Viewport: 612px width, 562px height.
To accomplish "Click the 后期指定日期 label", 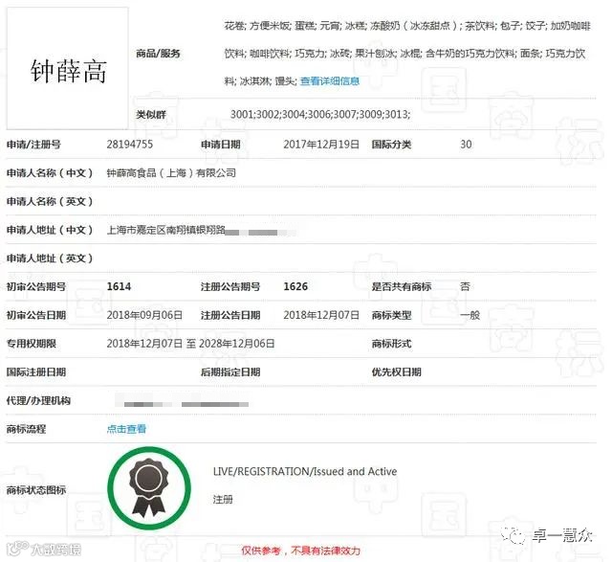I will [x=230, y=371].
